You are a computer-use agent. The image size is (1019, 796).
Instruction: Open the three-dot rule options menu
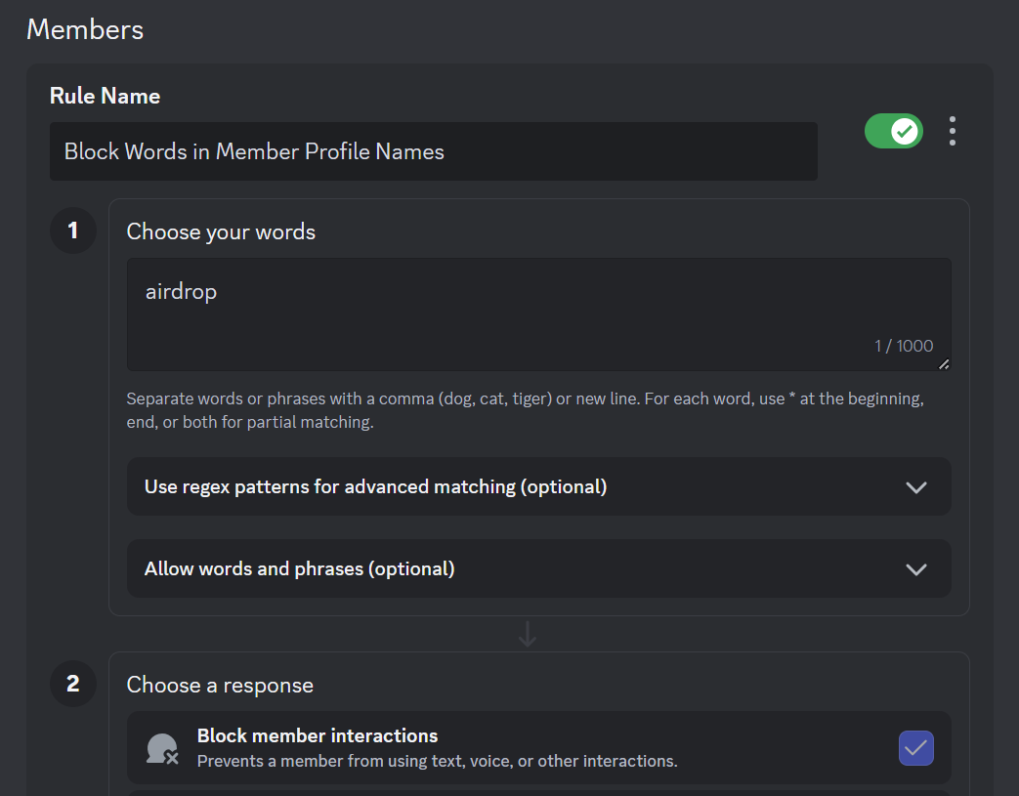pos(952,131)
